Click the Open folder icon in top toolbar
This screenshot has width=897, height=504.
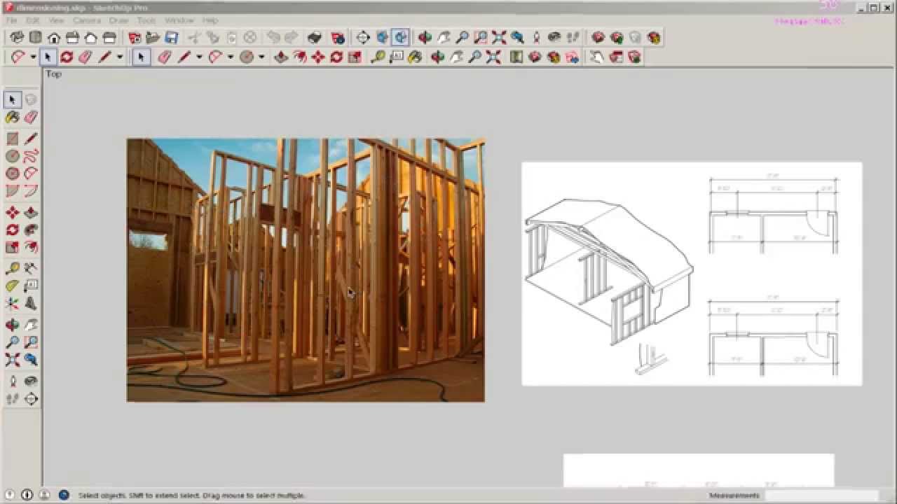[x=153, y=37]
